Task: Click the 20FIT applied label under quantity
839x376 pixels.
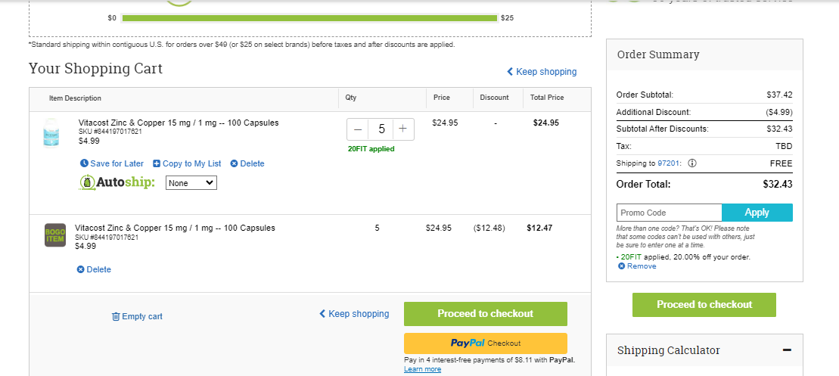Action: pyautogui.click(x=371, y=149)
